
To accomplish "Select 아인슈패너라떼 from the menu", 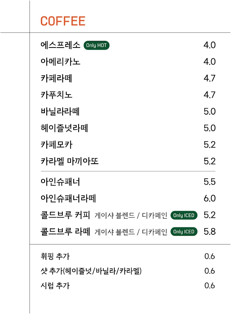I will [68, 198].
